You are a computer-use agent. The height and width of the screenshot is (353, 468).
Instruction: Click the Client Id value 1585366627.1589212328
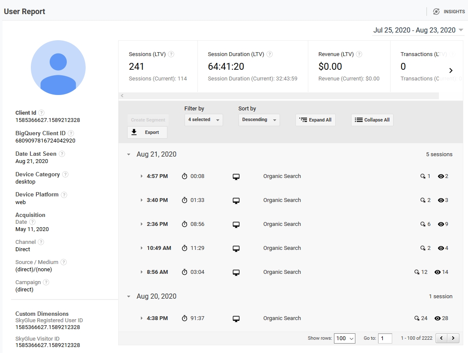48,120
